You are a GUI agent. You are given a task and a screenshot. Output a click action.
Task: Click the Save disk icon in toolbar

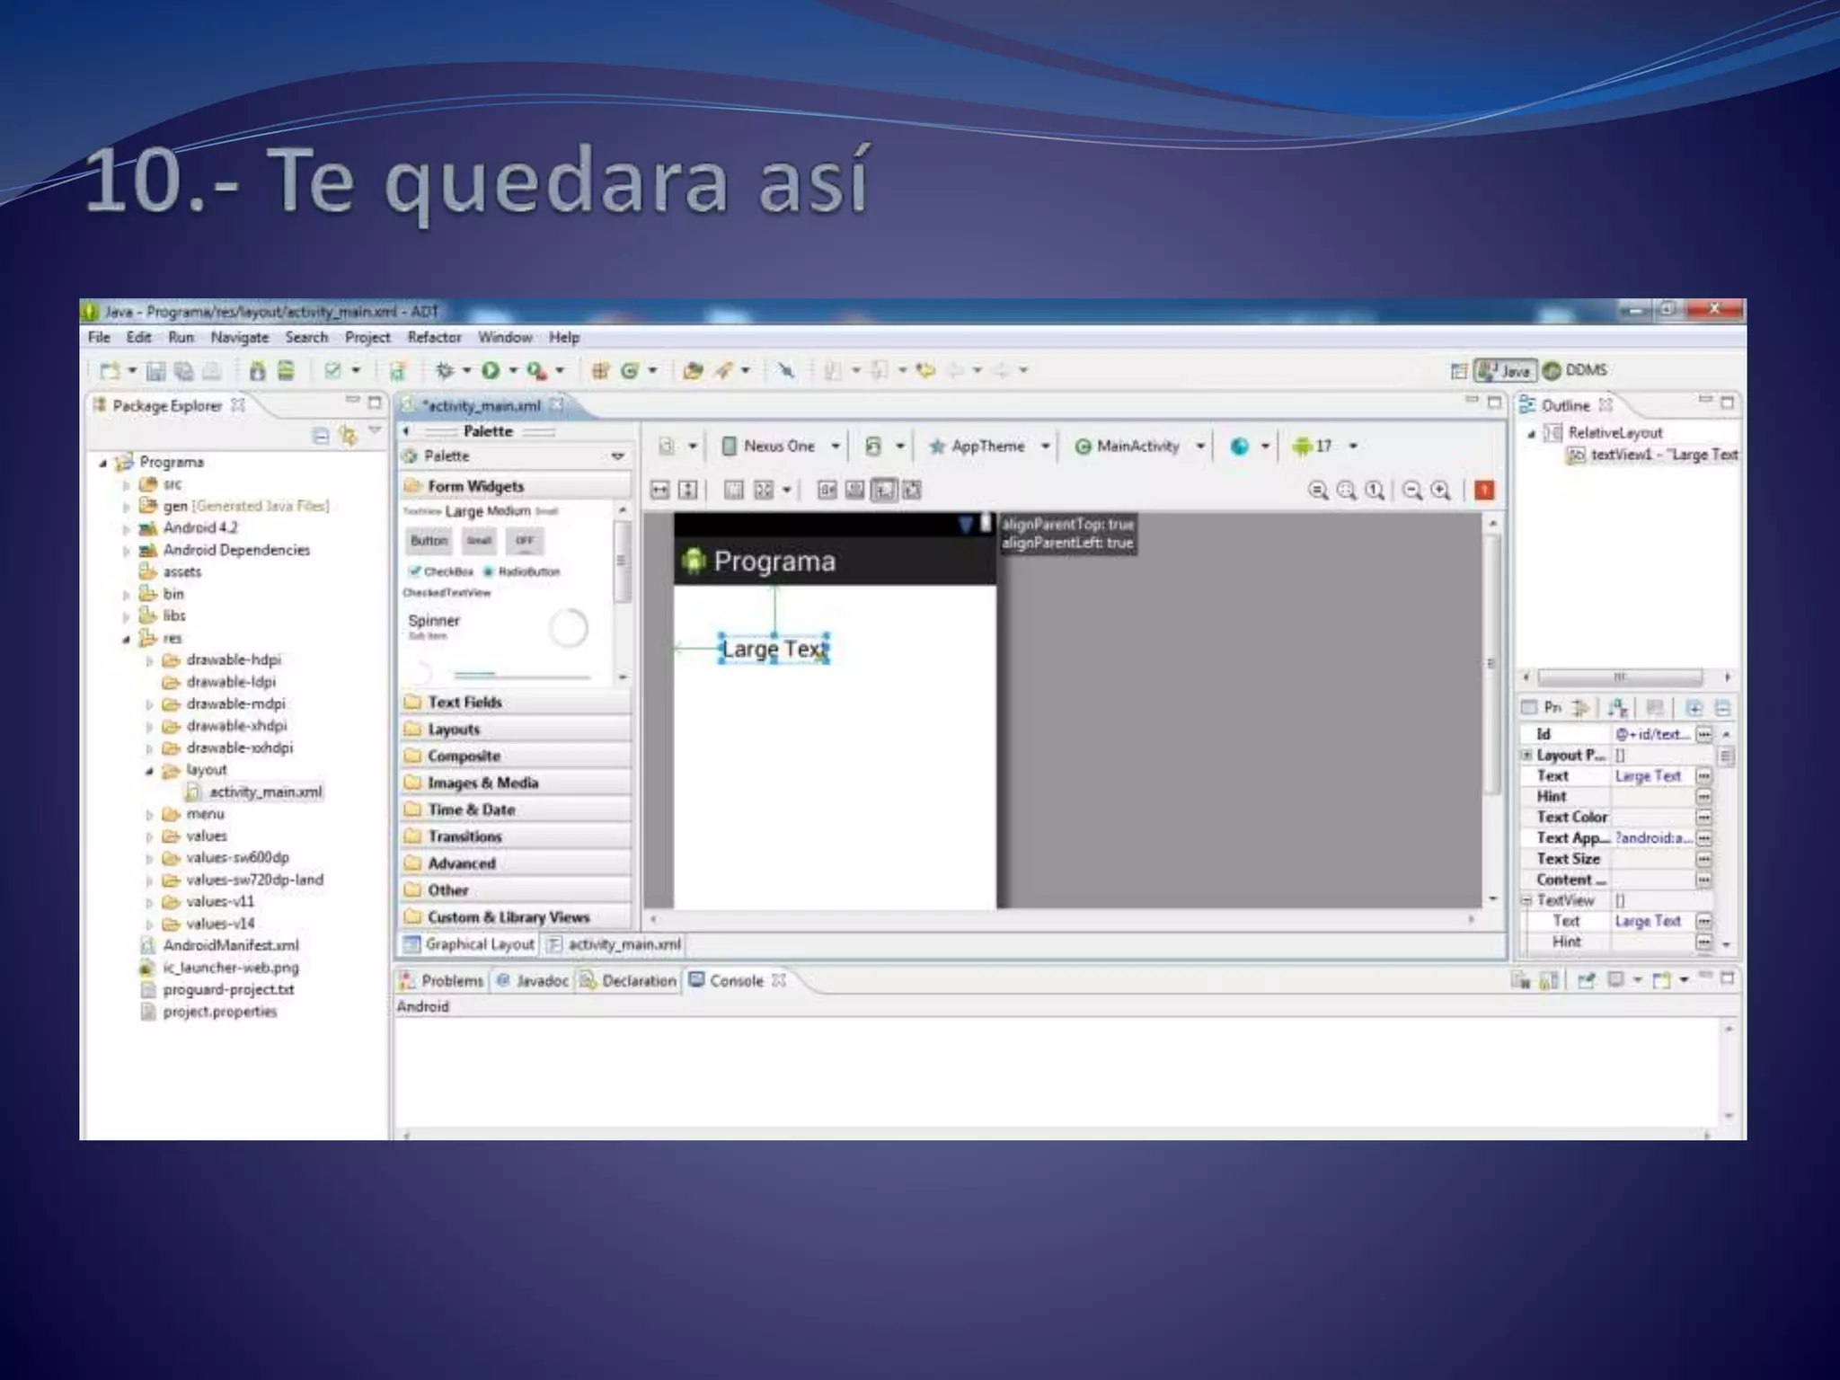click(155, 371)
